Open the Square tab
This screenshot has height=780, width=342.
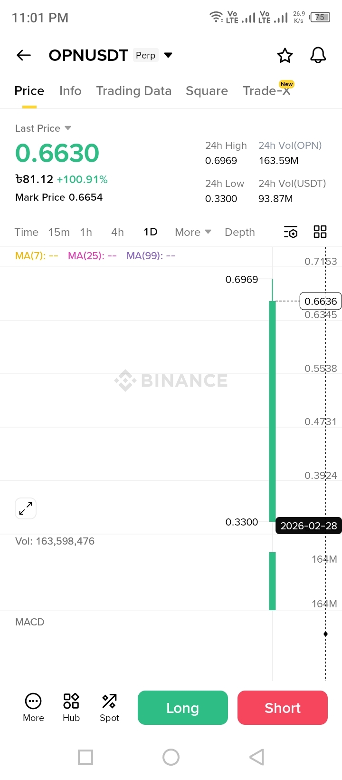point(207,91)
